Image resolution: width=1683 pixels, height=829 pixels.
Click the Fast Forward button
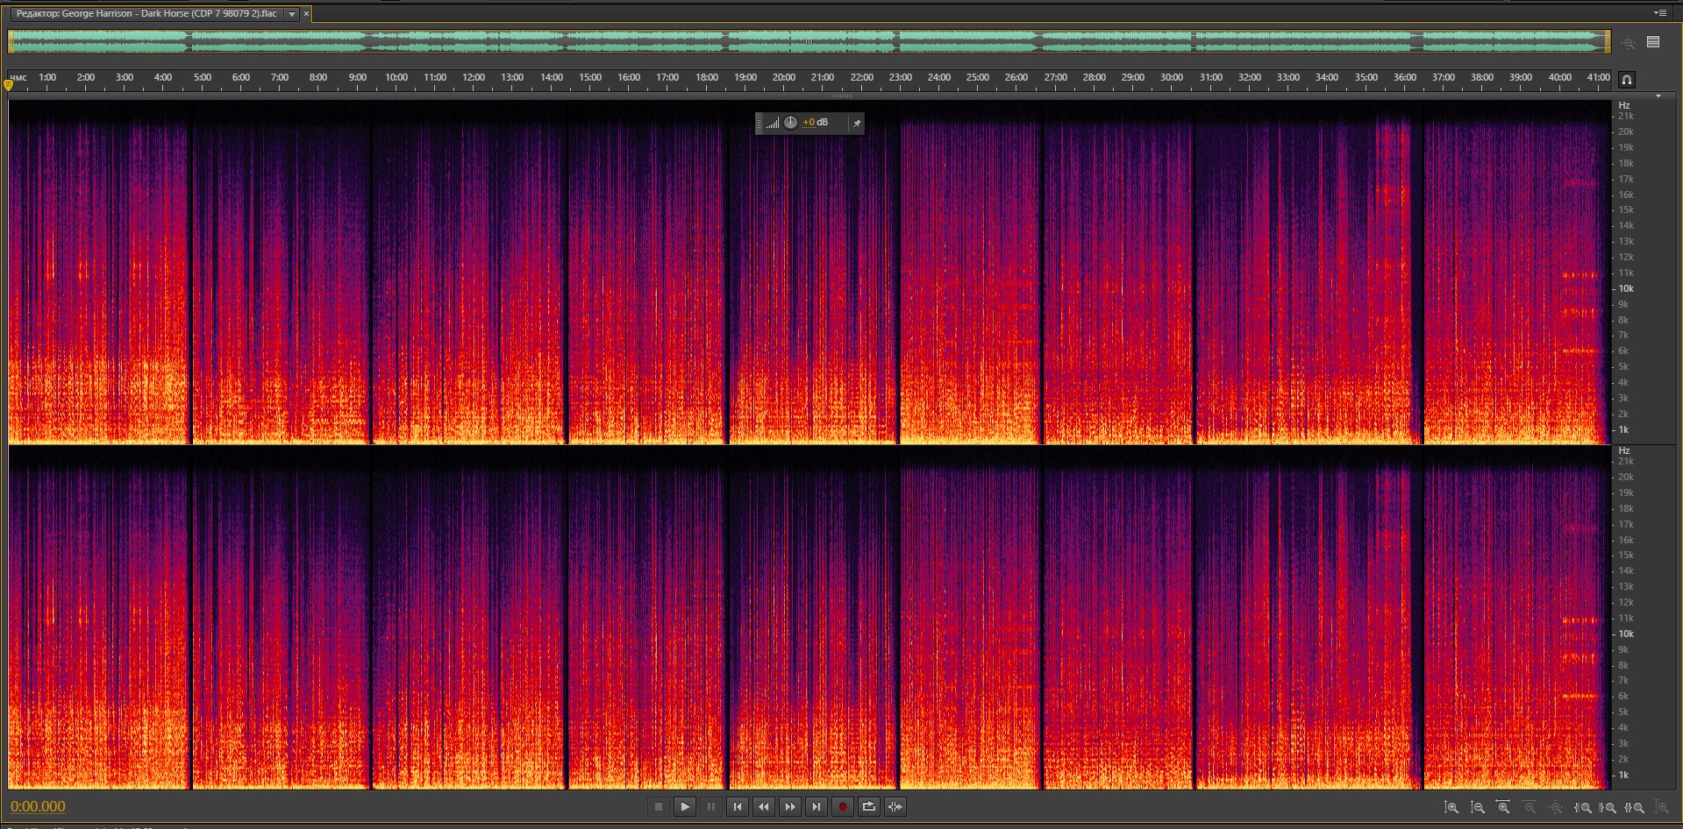tap(789, 806)
